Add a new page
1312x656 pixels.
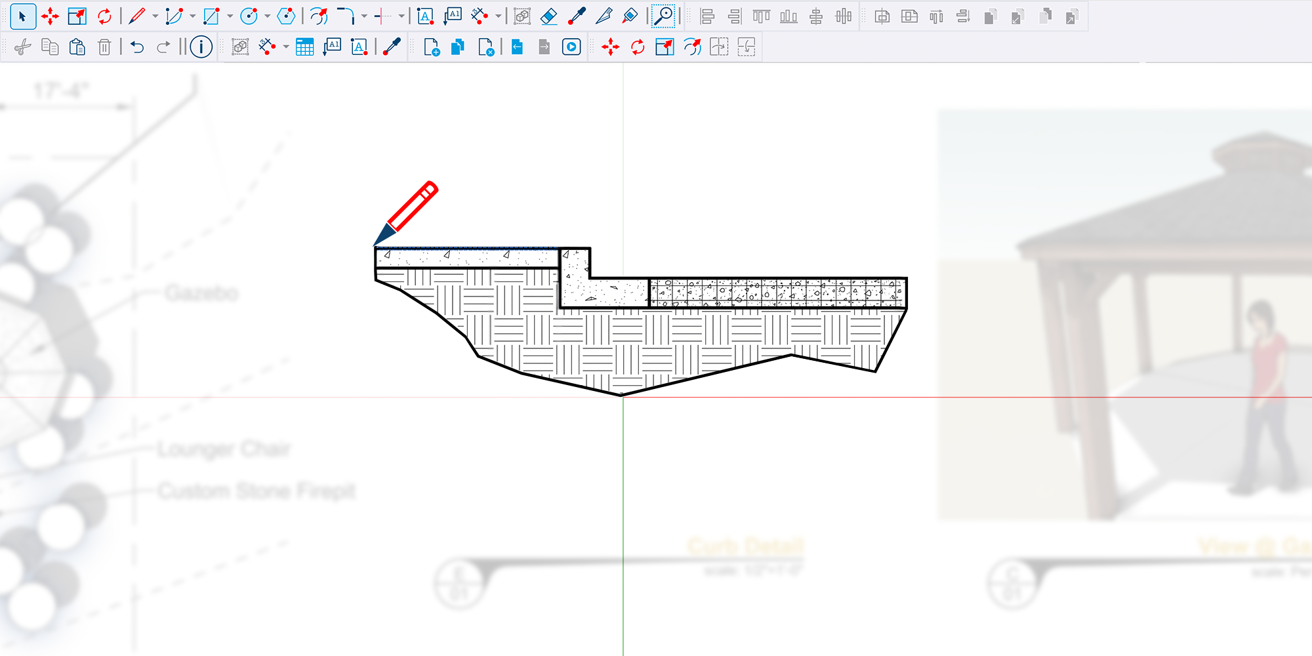click(432, 47)
